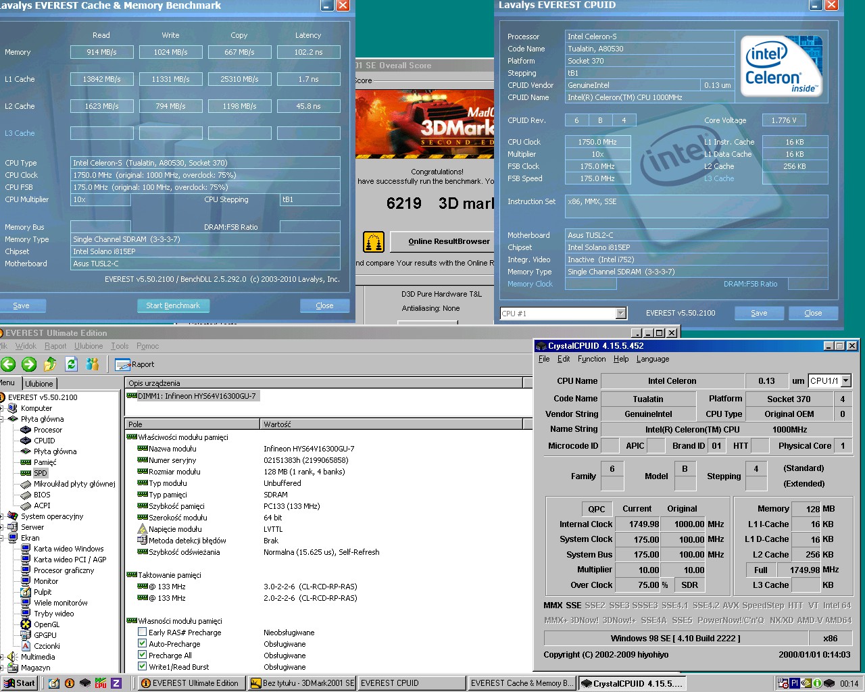The height and width of the screenshot is (692, 865).
Task: Expand the Komputer tree branch
Action: click(x=1, y=408)
